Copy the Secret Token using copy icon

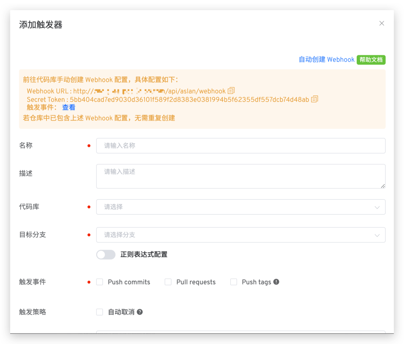coord(315,99)
